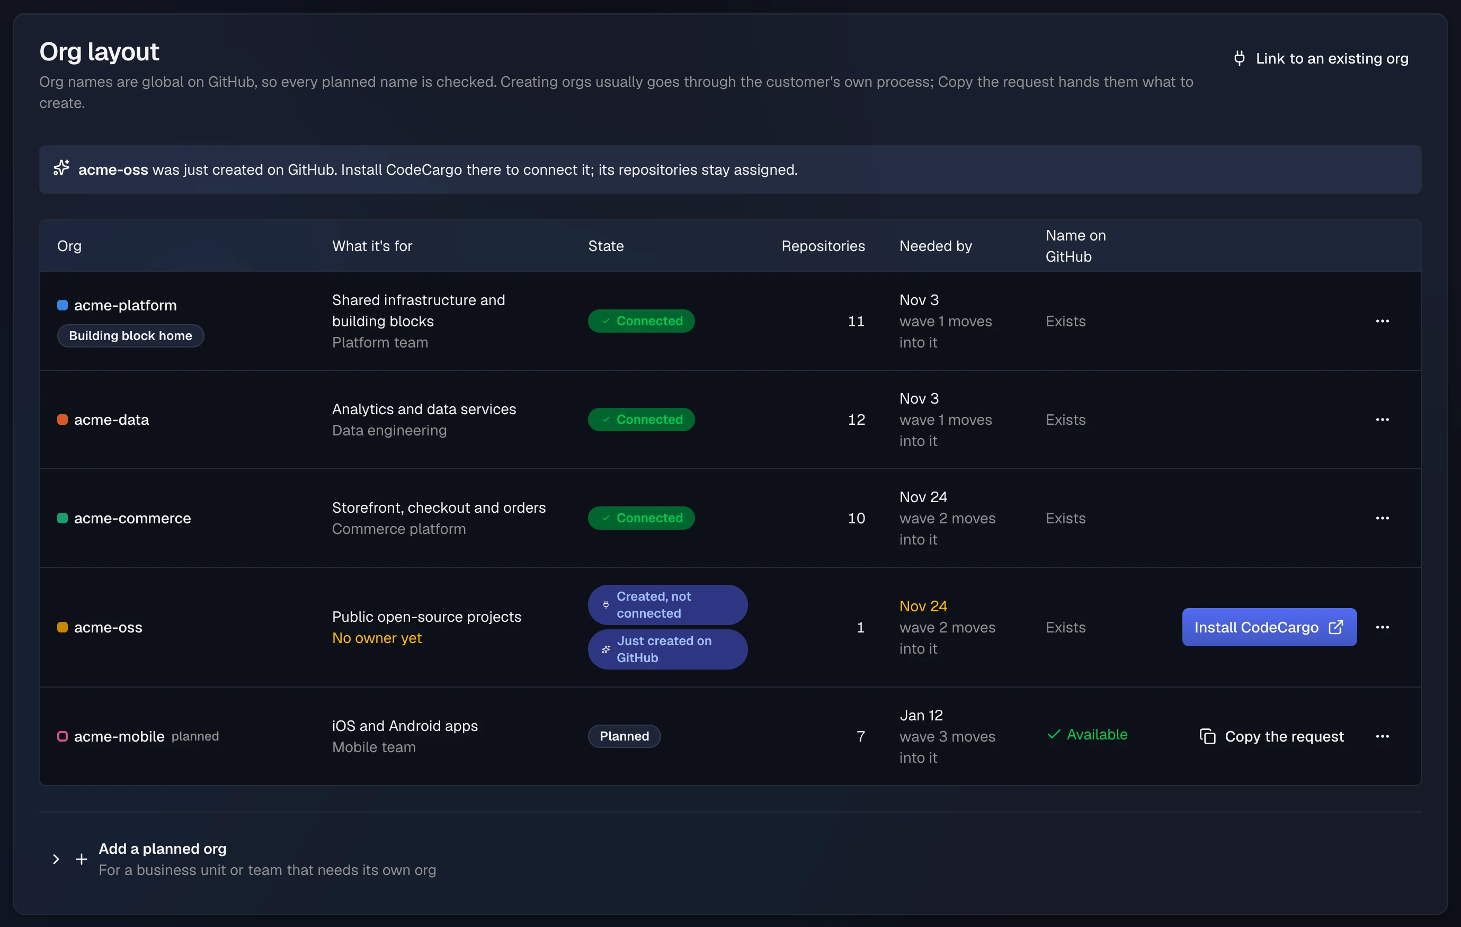
Task: Click the Add a planned org label
Action: pos(163,849)
